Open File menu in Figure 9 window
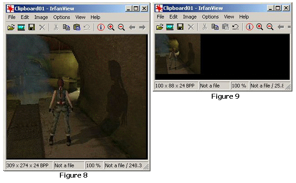296x183 pixels. 160,17
